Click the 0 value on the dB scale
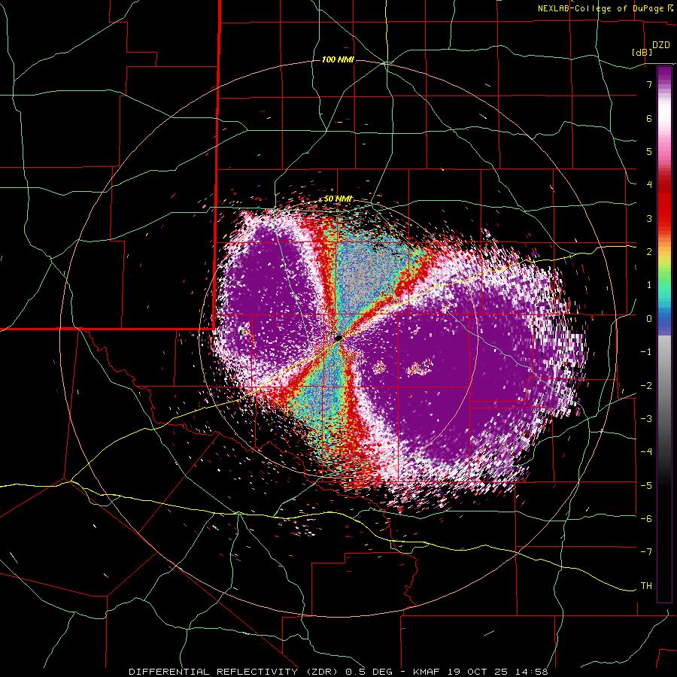677x677 pixels. 649,319
